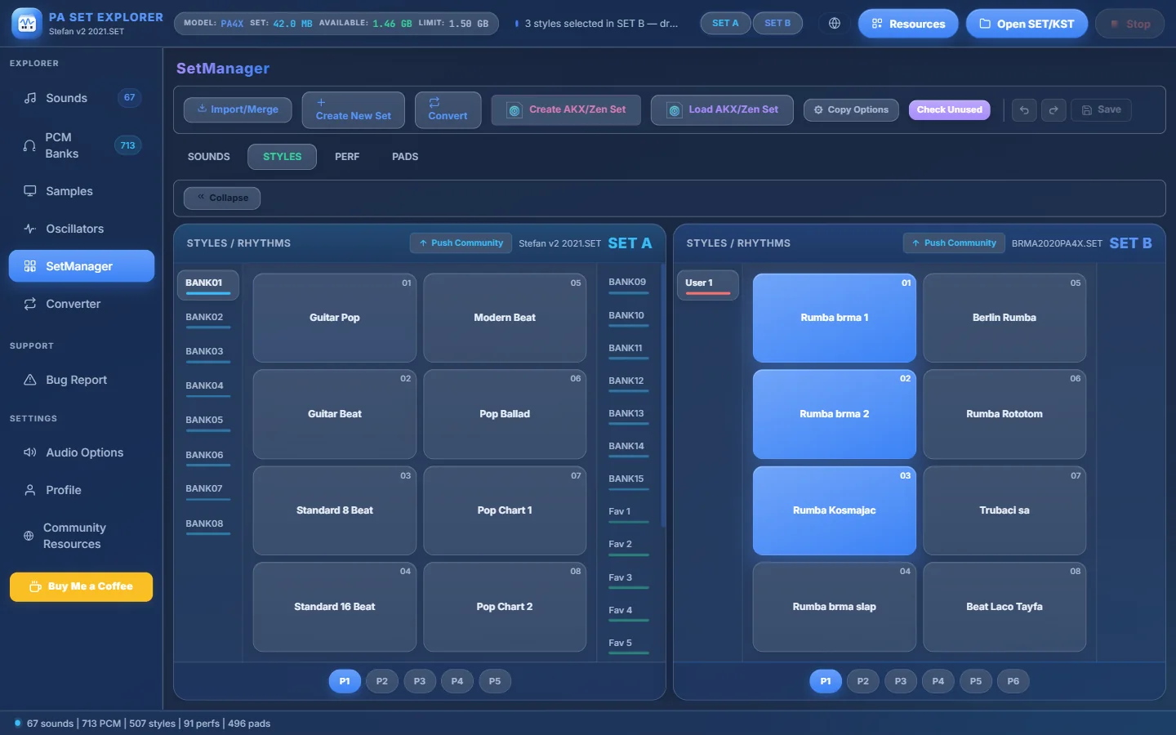Click the Convert toolbar button
Viewport: 1176px width, 735px height.
448,109
